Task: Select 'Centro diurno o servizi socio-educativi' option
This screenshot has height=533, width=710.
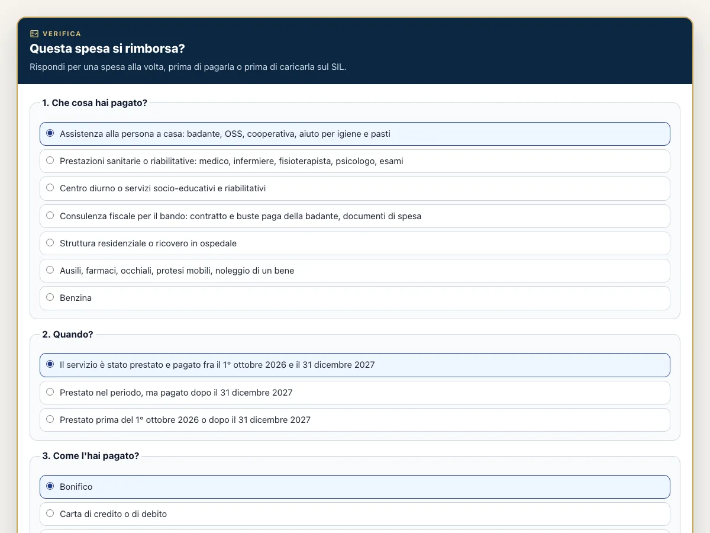Action: point(355,188)
